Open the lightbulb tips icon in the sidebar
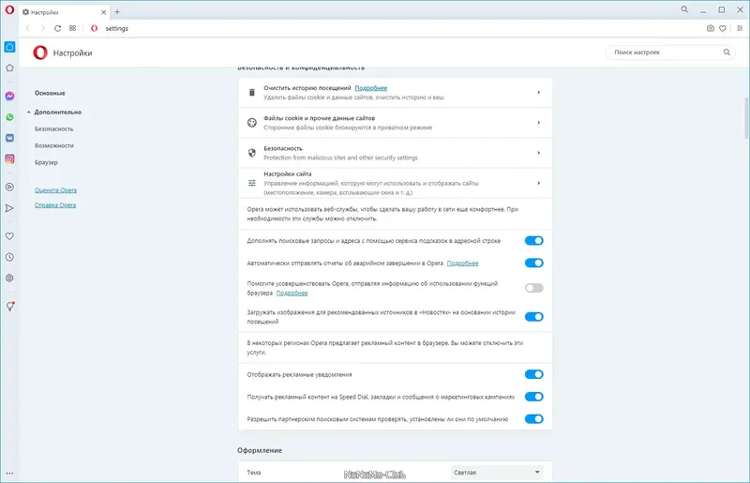This screenshot has height=483, width=750. (x=9, y=307)
